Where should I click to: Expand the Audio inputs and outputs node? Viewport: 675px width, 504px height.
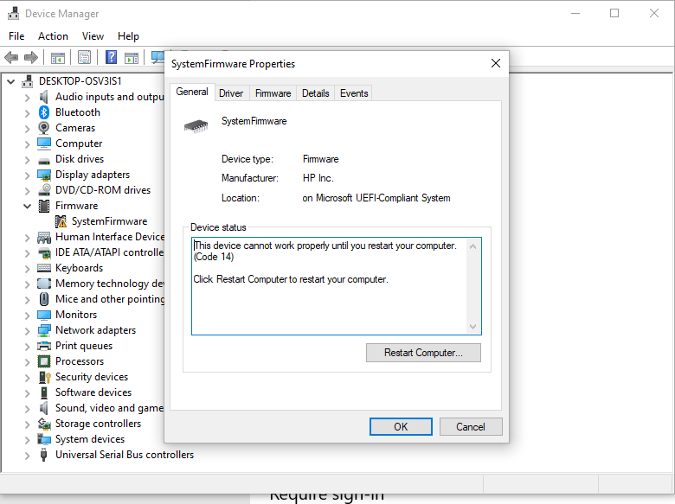[x=27, y=98]
